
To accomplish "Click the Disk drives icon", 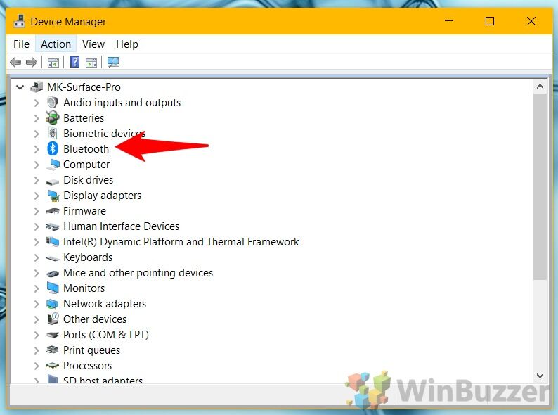I will pyautogui.click(x=53, y=181).
